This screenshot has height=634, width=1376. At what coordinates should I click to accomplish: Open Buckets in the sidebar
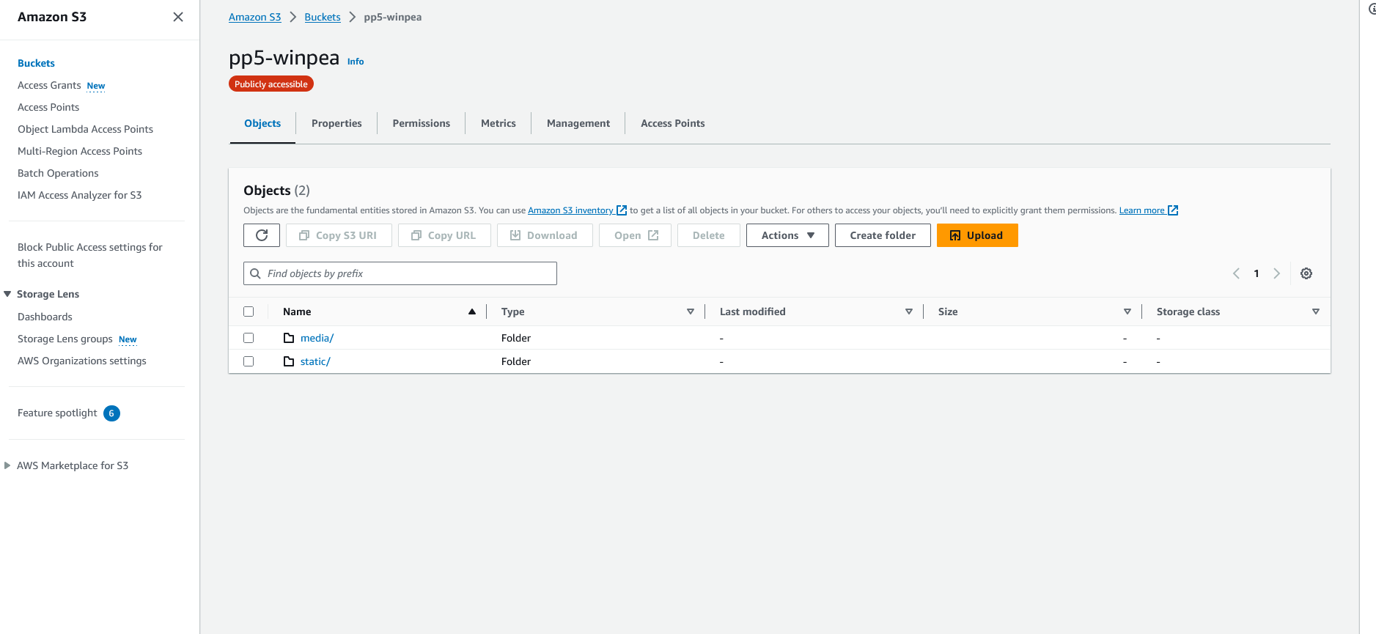click(x=36, y=63)
